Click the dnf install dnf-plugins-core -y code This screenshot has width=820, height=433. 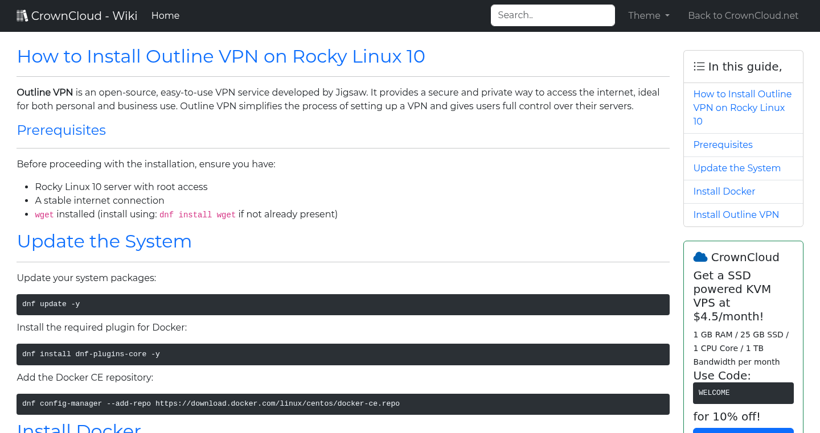tap(343, 354)
